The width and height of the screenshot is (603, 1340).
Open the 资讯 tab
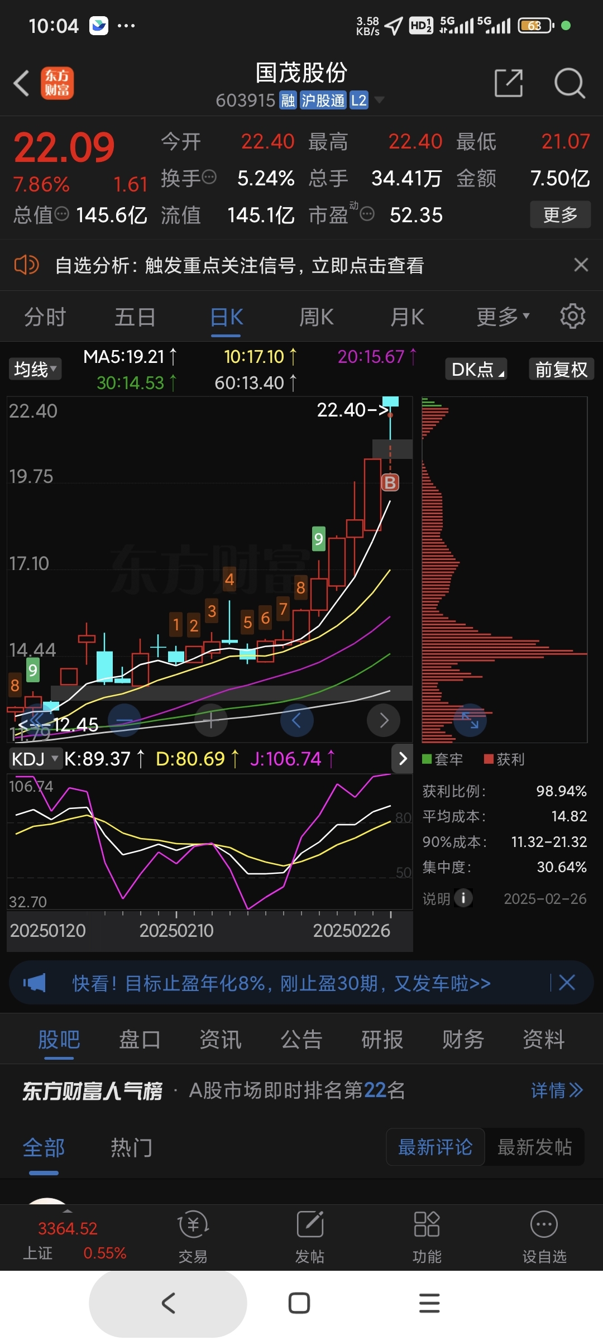click(221, 1040)
